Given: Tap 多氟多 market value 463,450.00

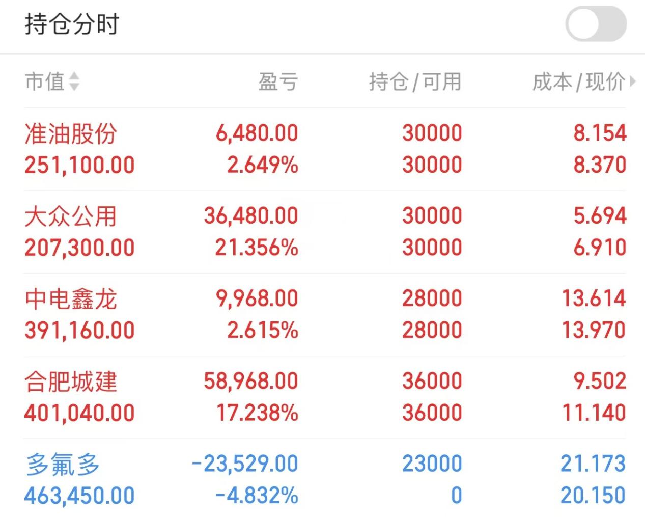Looking at the screenshot, I should (x=79, y=496).
